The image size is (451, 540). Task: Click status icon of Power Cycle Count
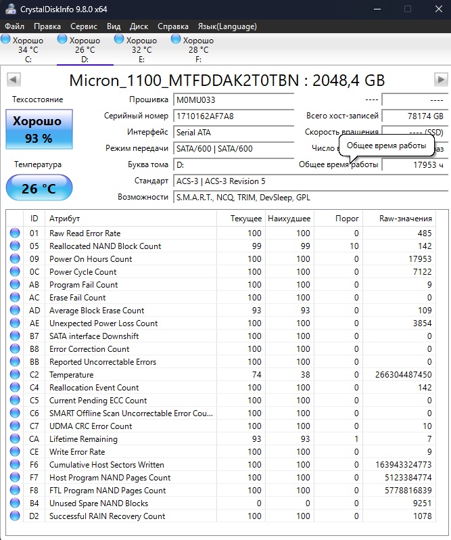tap(15, 272)
